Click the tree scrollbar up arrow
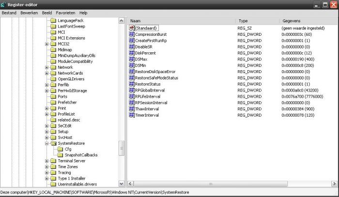339x197 pixels. point(122,21)
